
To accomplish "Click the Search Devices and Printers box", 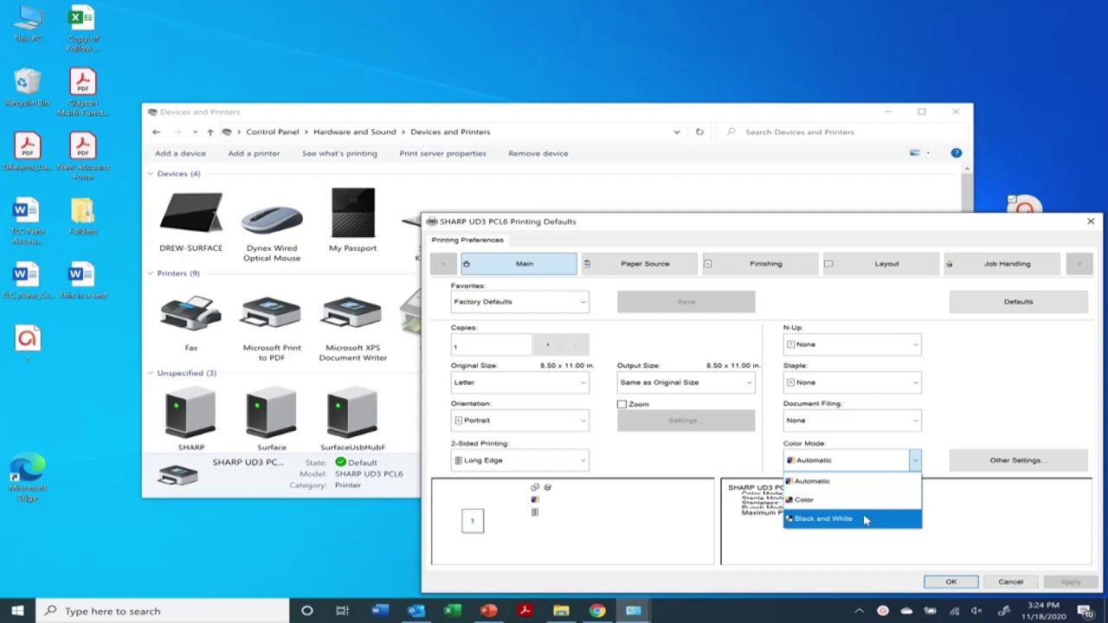I will 844,132.
